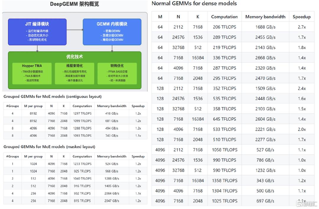Click the "Normal GEMMs for dense models" heading
This screenshot has height=209, width=319.
click(194, 4)
